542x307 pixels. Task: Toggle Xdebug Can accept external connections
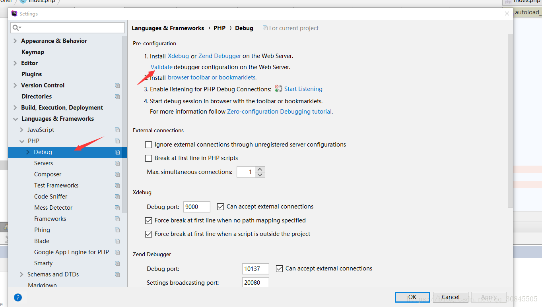[x=220, y=207]
